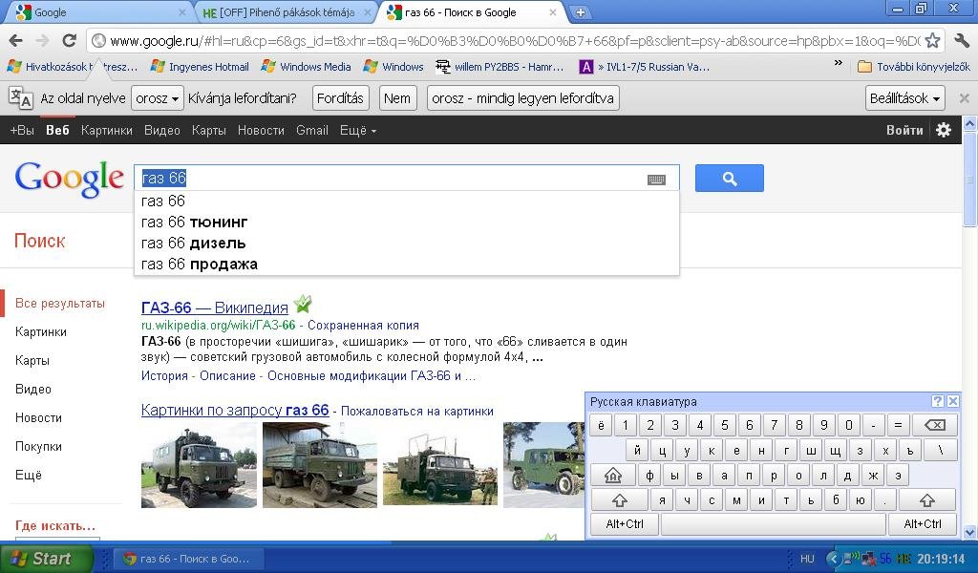Click the browser Back arrow
The height and width of the screenshot is (573, 978).
[x=16, y=41]
